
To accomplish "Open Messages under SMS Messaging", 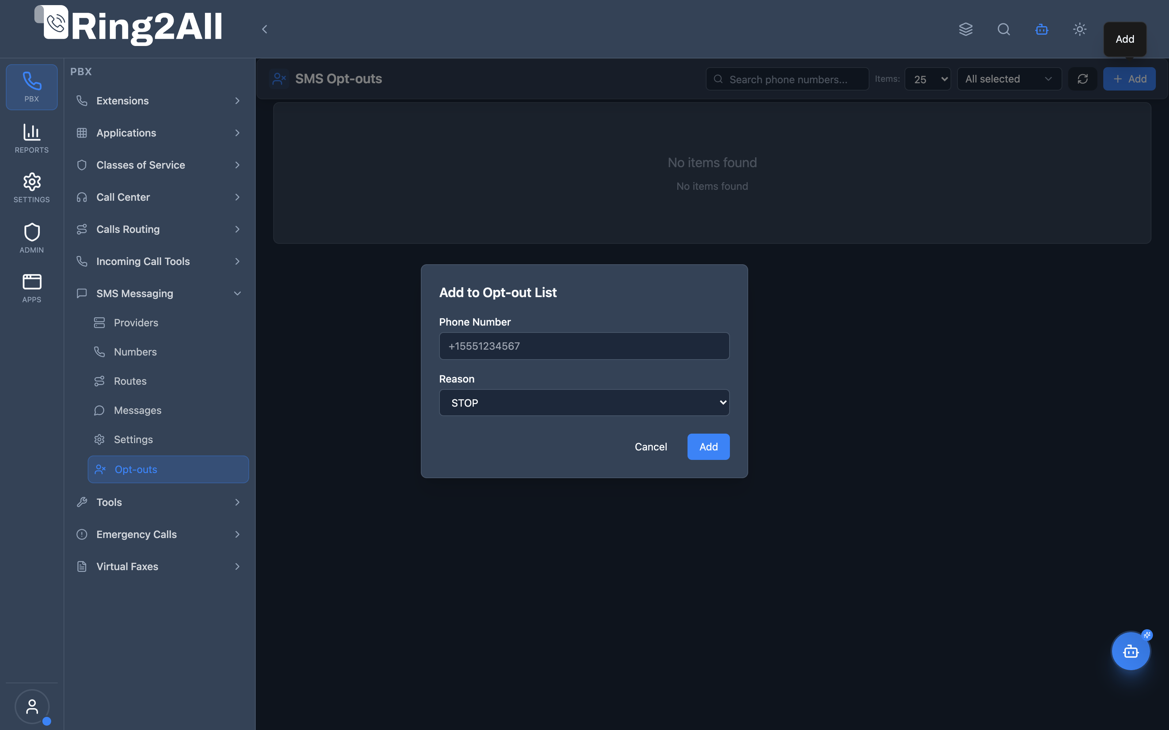I will coord(168,410).
